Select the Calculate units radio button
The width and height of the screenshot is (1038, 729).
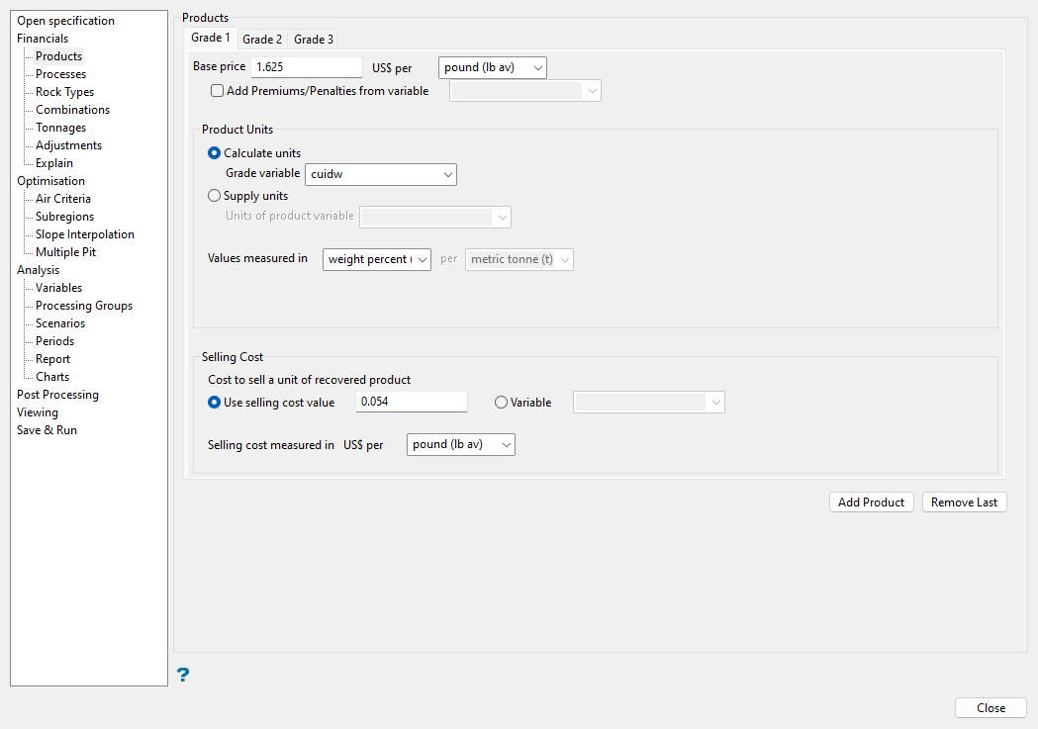click(x=215, y=153)
